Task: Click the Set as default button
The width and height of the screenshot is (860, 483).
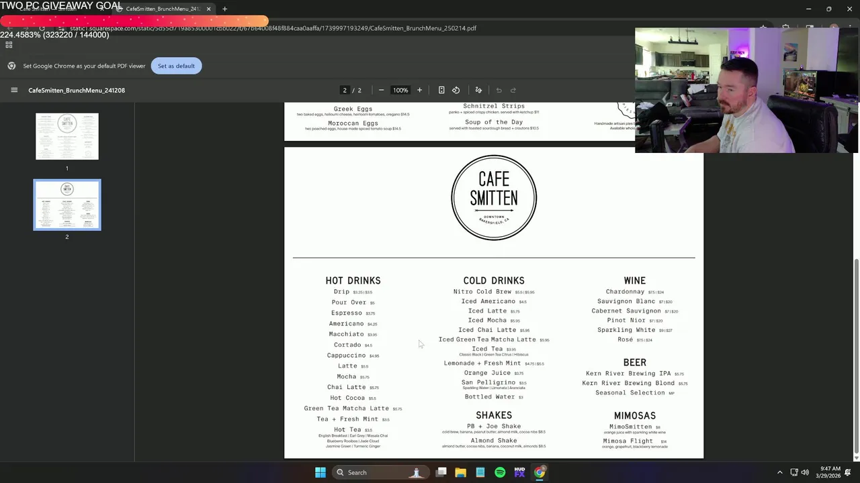Action: tap(176, 66)
